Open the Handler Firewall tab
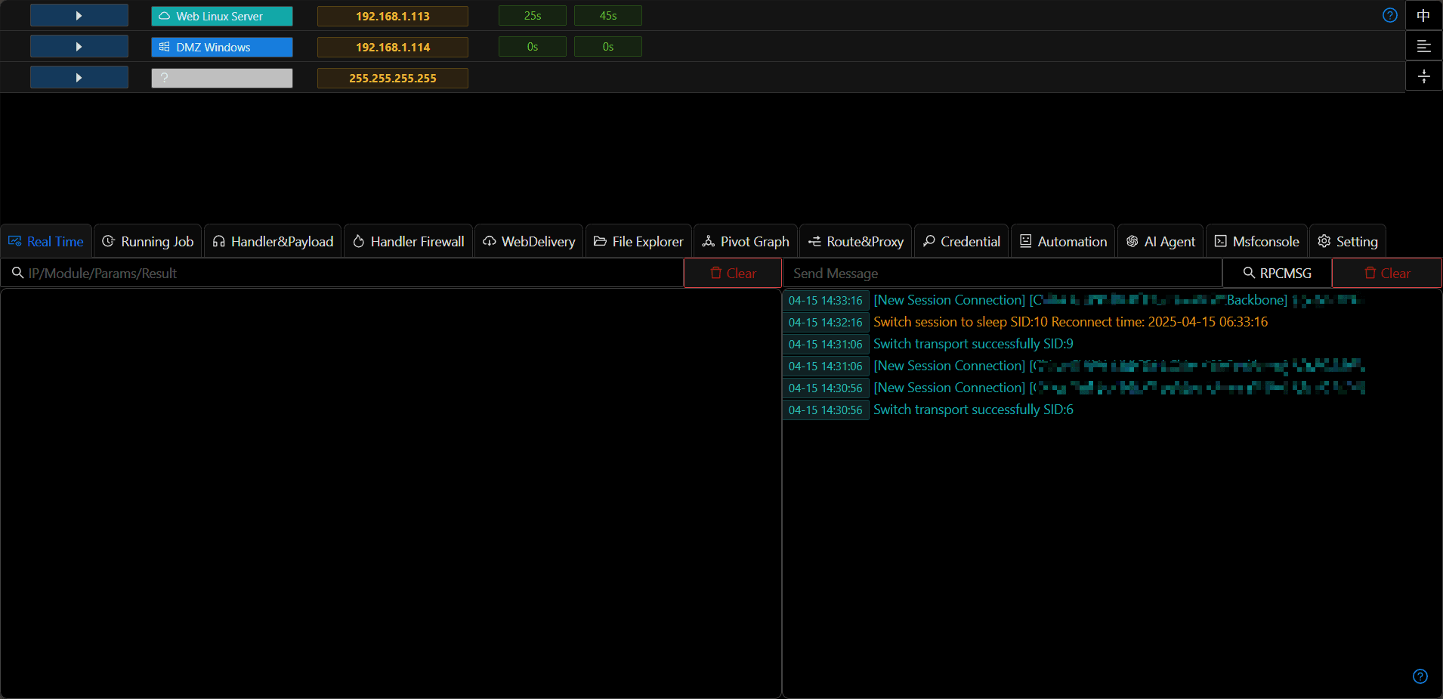The width and height of the screenshot is (1443, 699). point(408,241)
